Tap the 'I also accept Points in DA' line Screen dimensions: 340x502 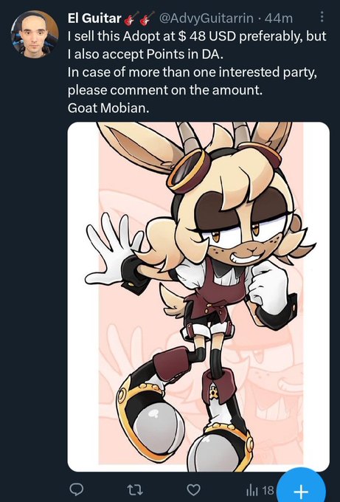145,55
